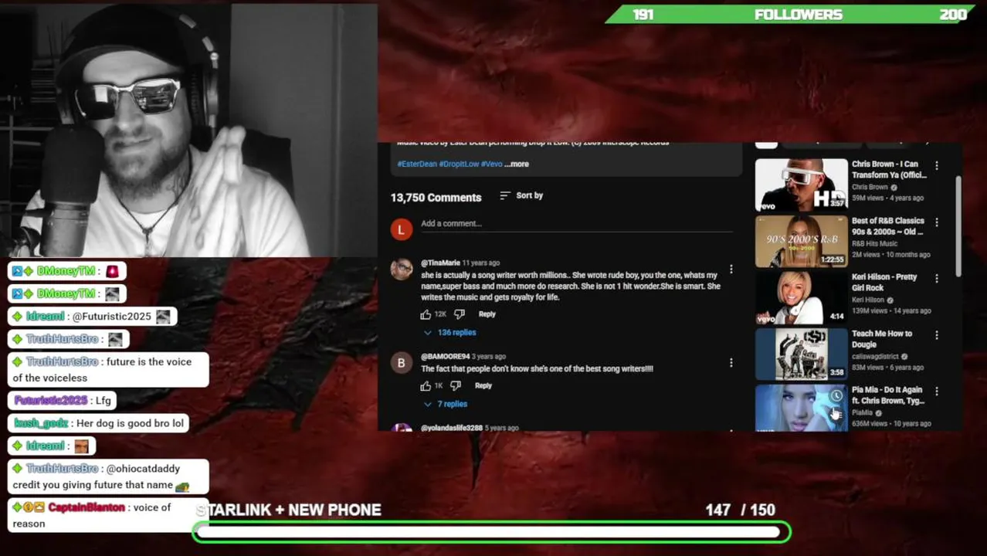The height and width of the screenshot is (556, 987).
Task: Click chat username kush_gods
Action: click(41, 423)
